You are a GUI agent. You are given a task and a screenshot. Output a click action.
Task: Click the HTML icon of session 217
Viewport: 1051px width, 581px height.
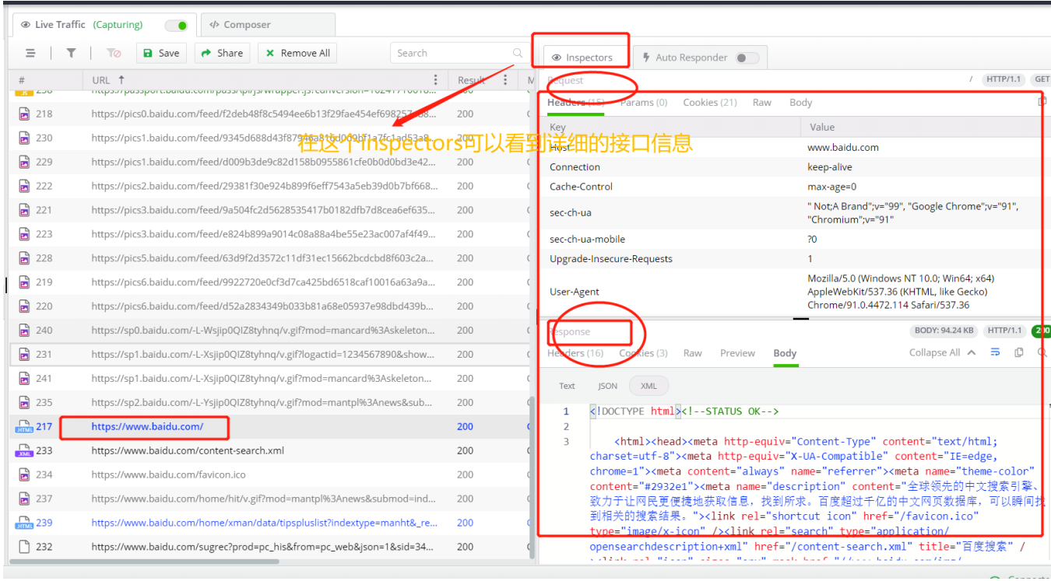tap(23, 427)
